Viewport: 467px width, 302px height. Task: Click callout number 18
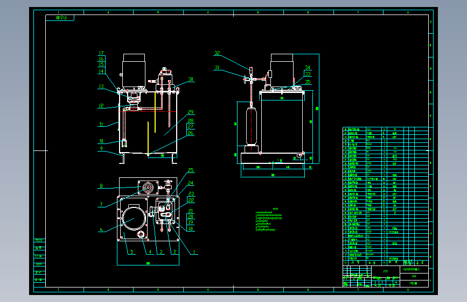tap(191, 228)
